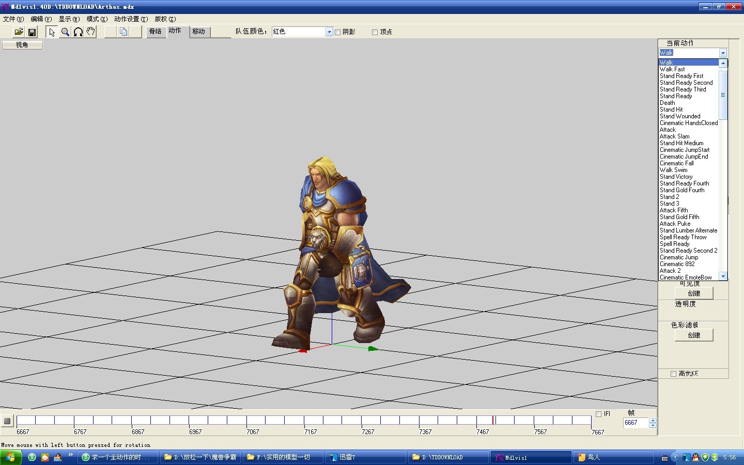Click the keyboard tray icon
This screenshot has height=465, width=744.
tap(664, 458)
